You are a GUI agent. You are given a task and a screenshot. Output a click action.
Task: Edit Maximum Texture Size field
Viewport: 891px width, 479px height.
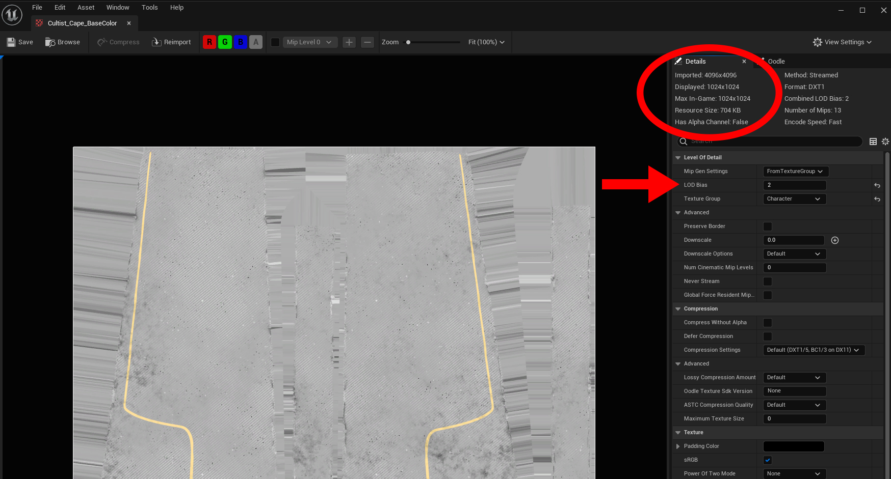pyautogui.click(x=795, y=419)
